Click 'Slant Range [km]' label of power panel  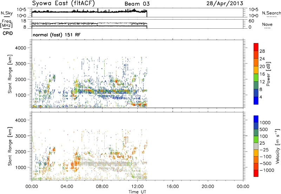(x=10, y=74)
